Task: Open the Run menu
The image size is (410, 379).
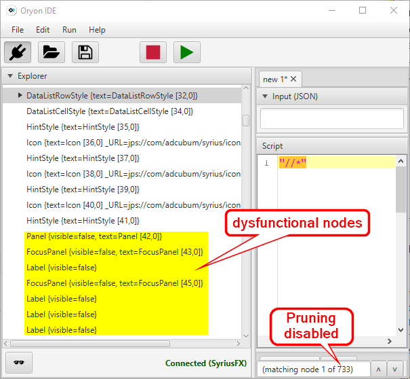Action: [x=69, y=30]
